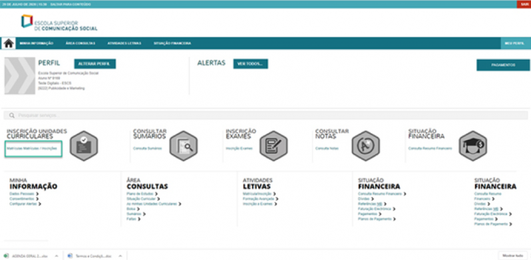Click the Word document icon in downloads bar
Screen dimensions: 531x260
coord(70,256)
